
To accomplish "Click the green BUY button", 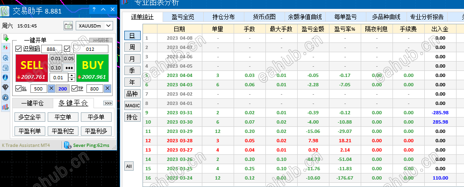I will (93, 68).
